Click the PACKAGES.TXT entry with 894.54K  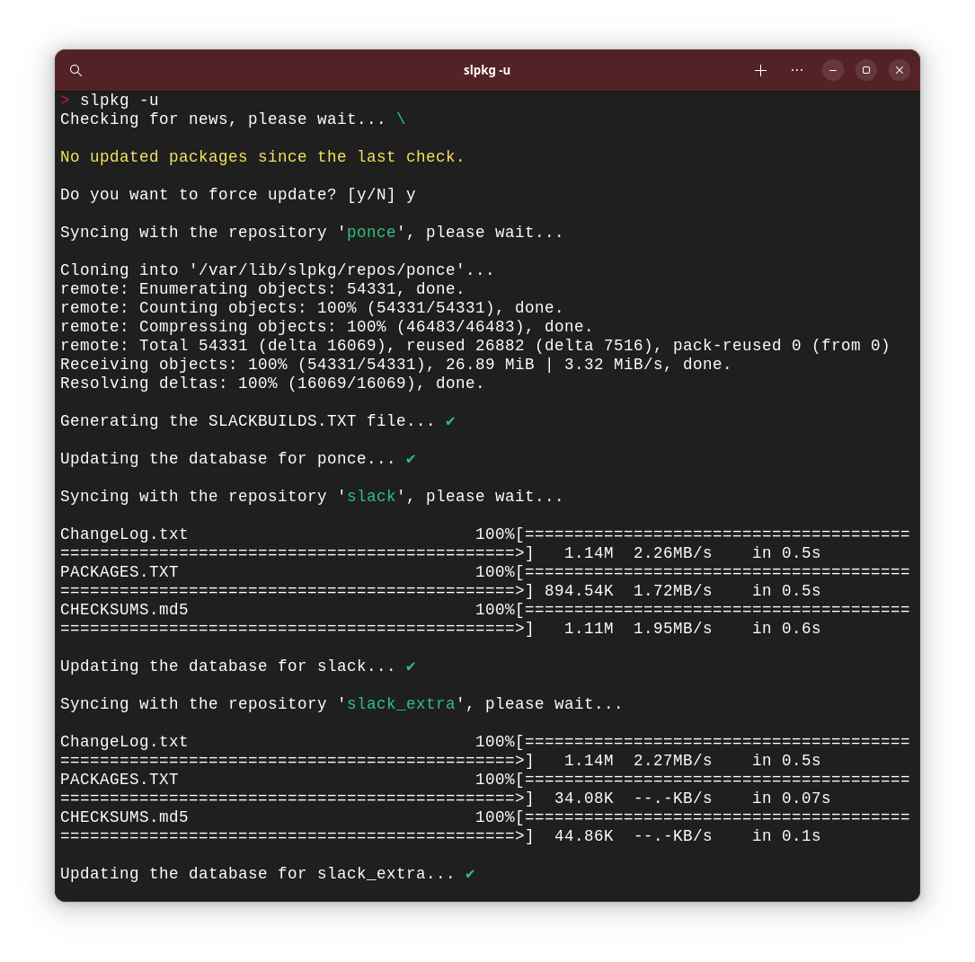[119, 572]
